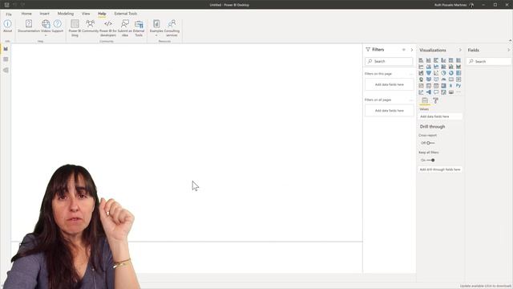Open the Documentation help icon
513x289 pixels.
pos(29,26)
